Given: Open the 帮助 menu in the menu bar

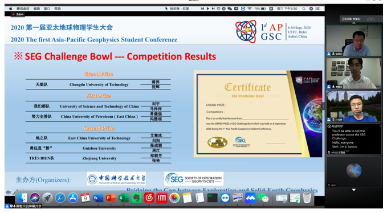Looking at the screenshot, I should pyautogui.click(x=58, y=9).
